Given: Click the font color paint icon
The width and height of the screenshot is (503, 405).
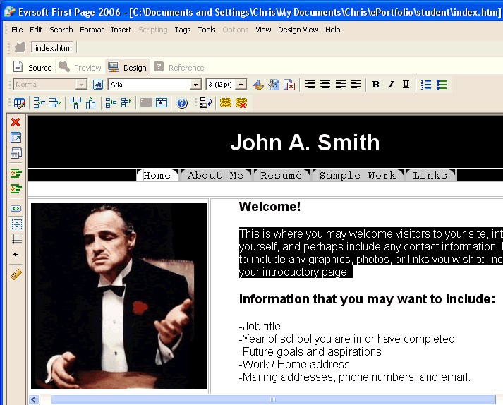Looking at the screenshot, I should click(258, 85).
